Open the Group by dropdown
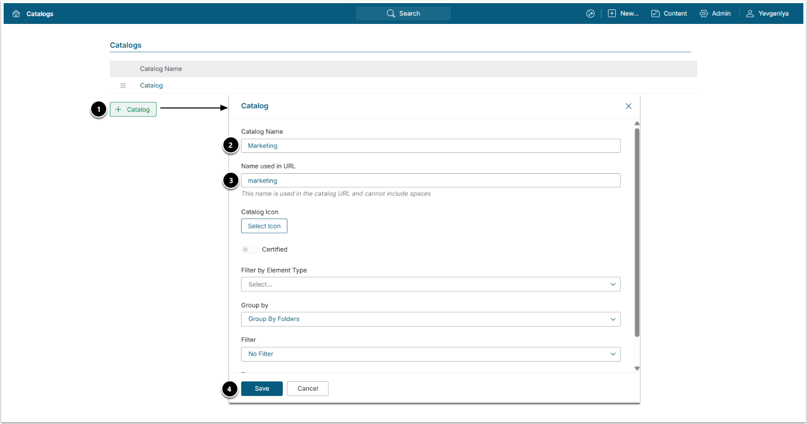Viewport: 807px width, 424px height. click(431, 319)
